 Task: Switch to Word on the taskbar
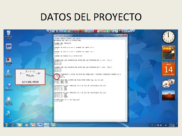click(x=40, y=125)
